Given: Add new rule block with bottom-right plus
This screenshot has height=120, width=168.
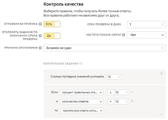Looking at the screenshot, I should tap(162, 114).
